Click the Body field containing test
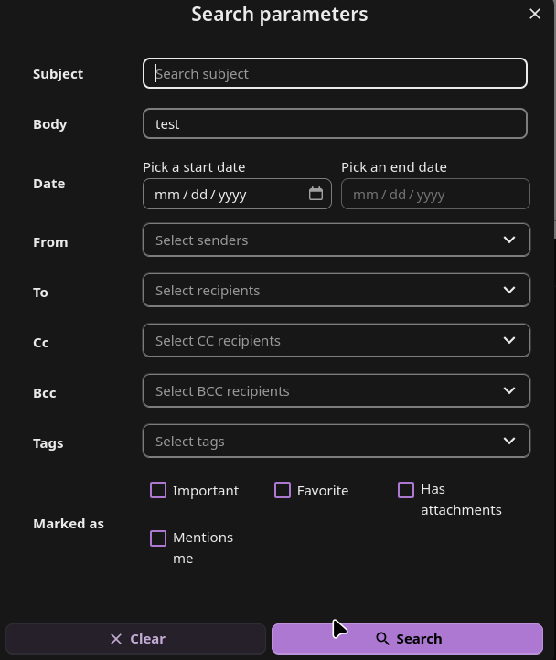This screenshot has width=556, height=660. pyautogui.click(x=335, y=123)
